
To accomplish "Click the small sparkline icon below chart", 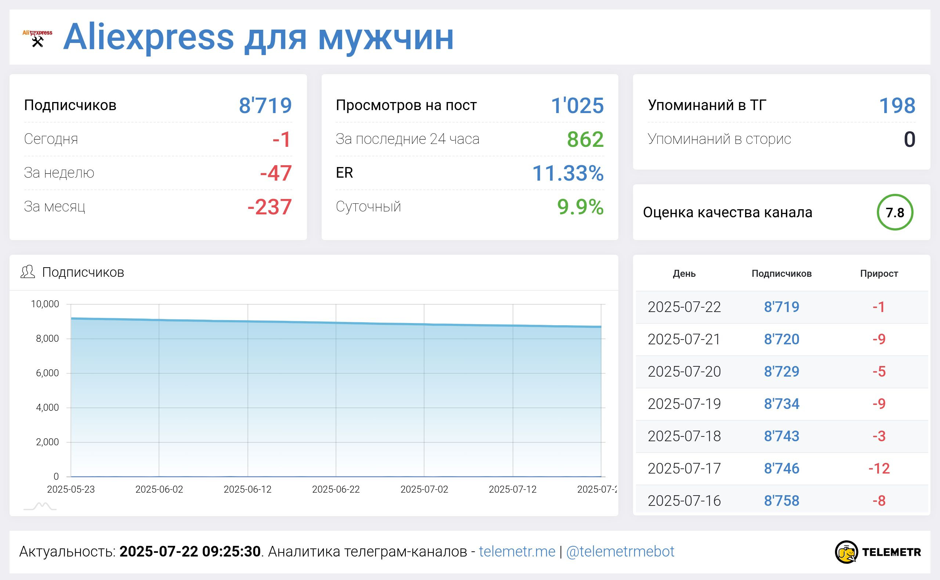I will [40, 506].
